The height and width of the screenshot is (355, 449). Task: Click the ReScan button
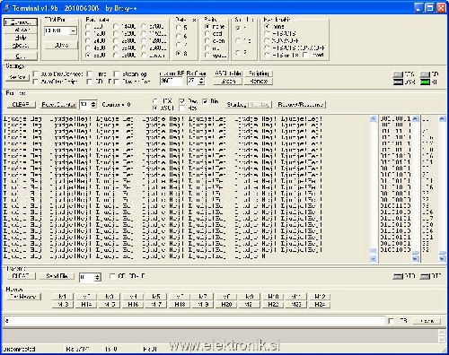21,30
